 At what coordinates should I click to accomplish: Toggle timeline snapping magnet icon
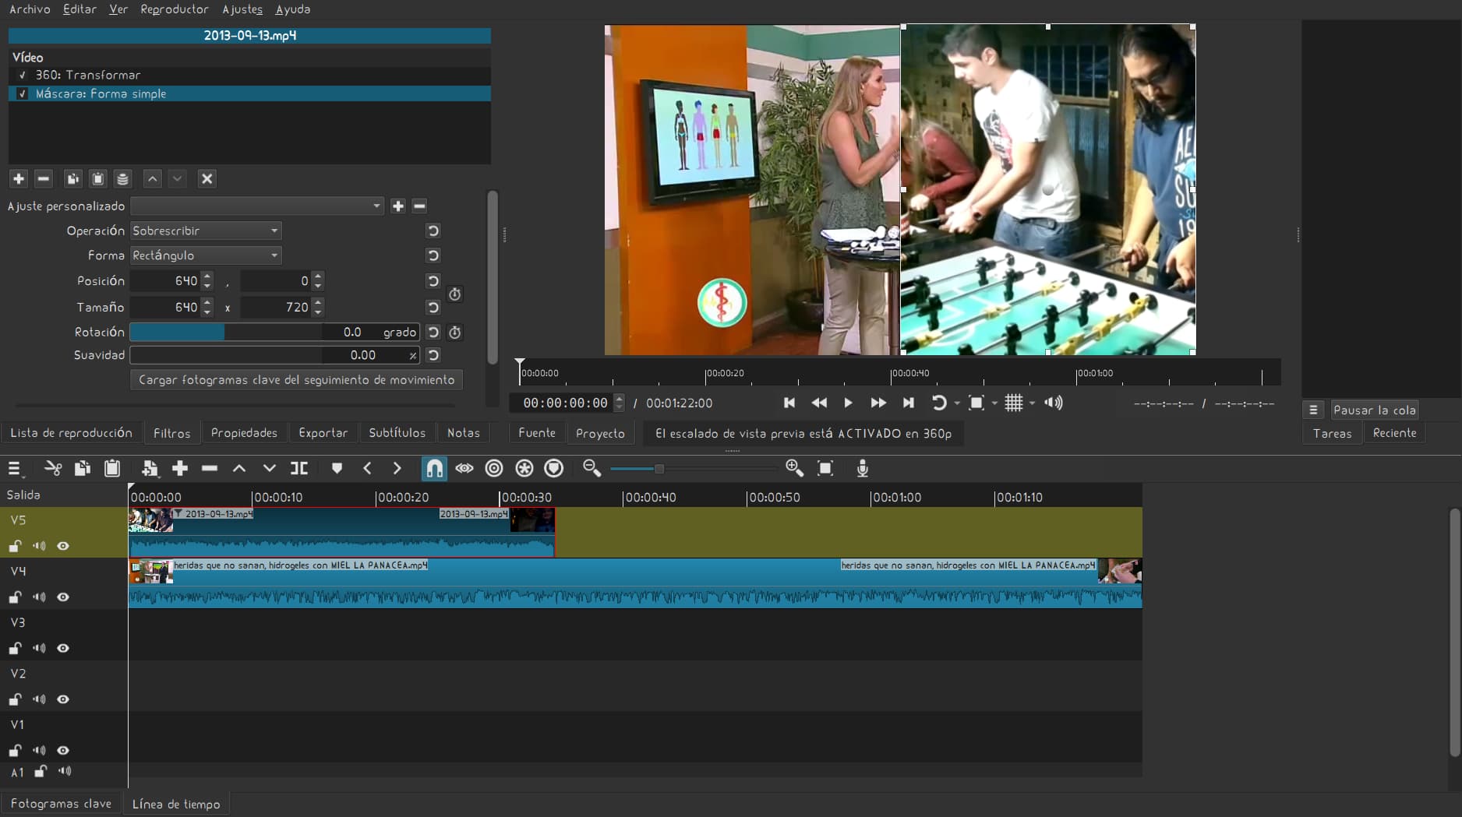pos(434,468)
